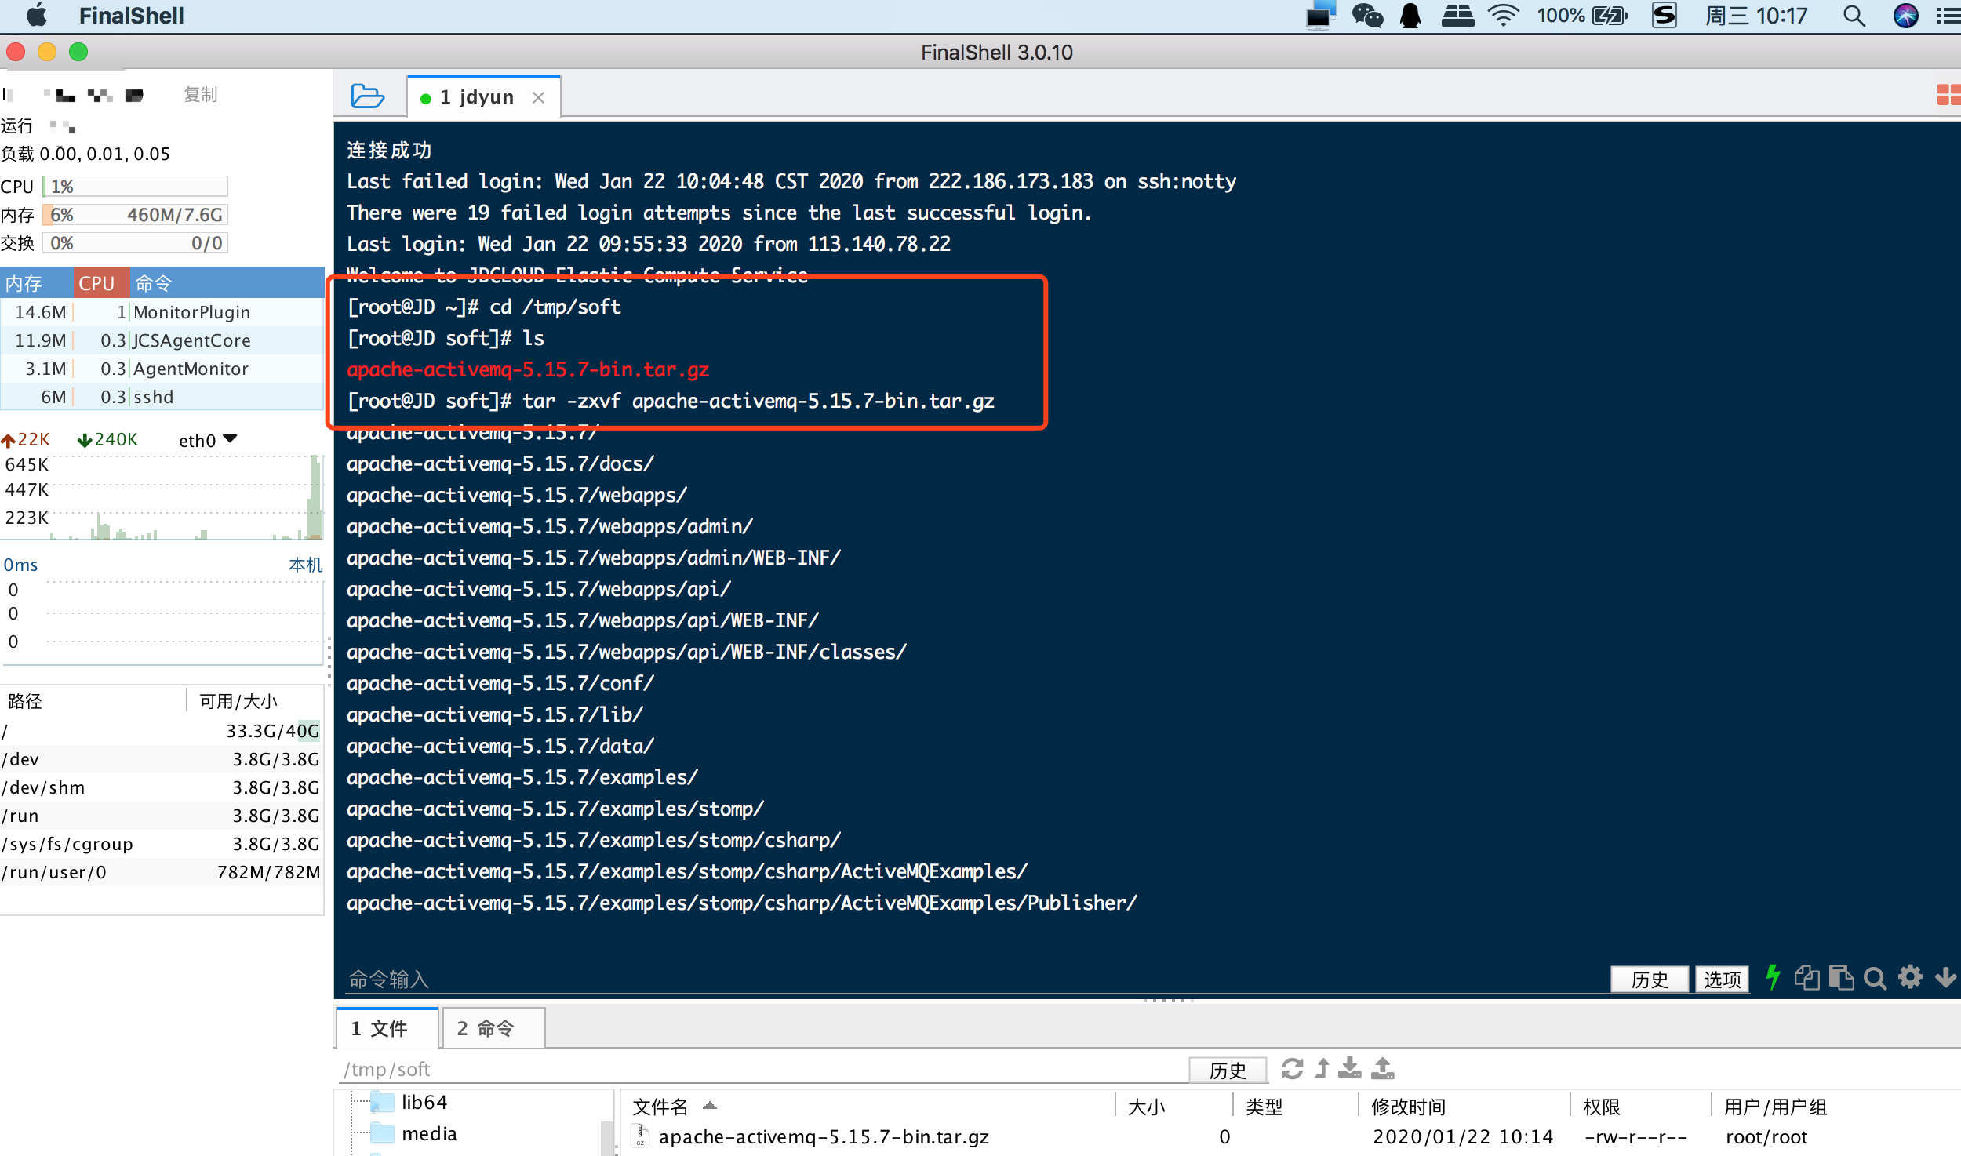This screenshot has height=1156, width=1961.
Task: Click the 选项 options button
Action: (x=1722, y=979)
